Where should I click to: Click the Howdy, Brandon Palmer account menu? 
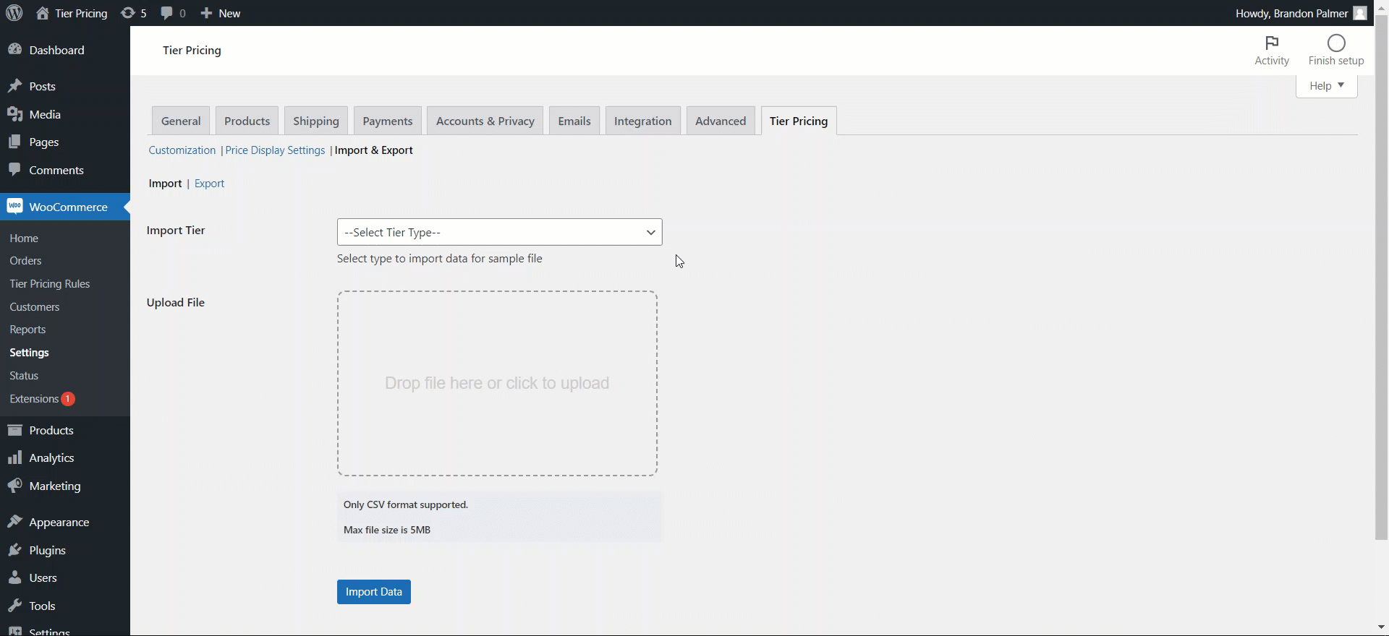tap(1301, 13)
